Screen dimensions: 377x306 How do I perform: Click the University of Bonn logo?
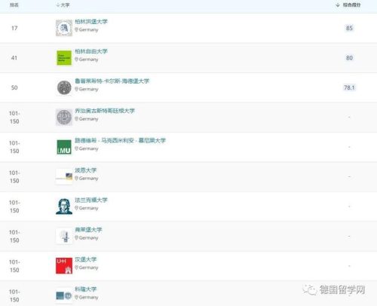pyautogui.click(x=64, y=176)
